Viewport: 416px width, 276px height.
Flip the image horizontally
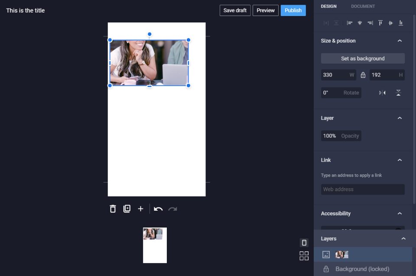[x=382, y=93]
